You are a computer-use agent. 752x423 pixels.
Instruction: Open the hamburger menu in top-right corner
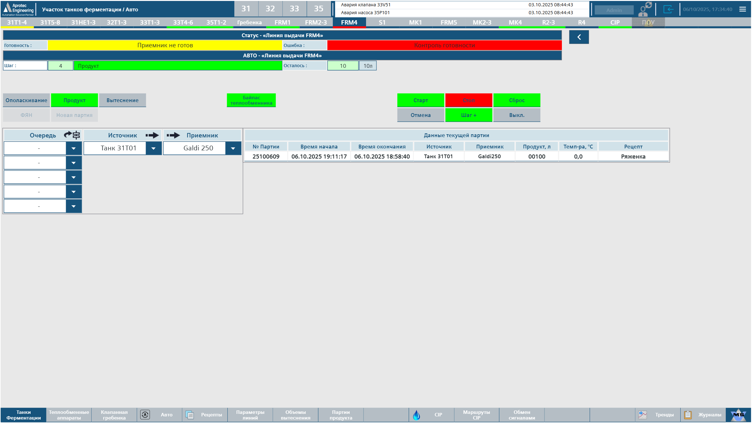[x=743, y=9]
